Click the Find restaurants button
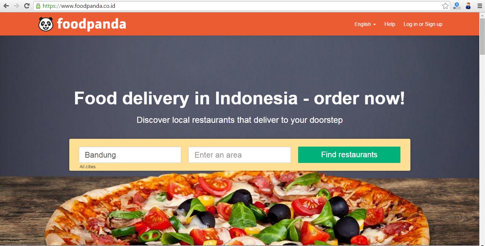485x246 pixels. pos(349,155)
